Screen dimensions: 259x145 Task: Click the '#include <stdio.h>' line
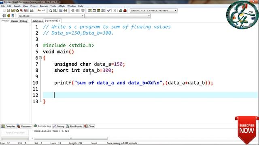coord(68,46)
